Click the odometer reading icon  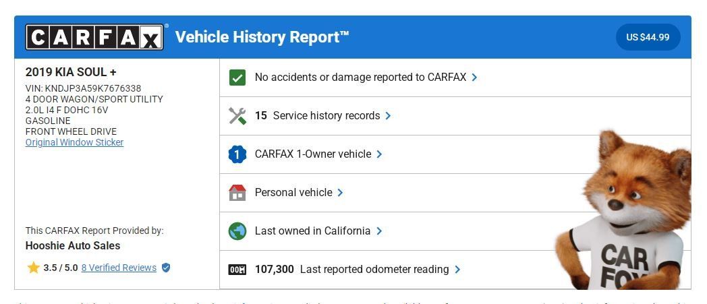coord(237,270)
